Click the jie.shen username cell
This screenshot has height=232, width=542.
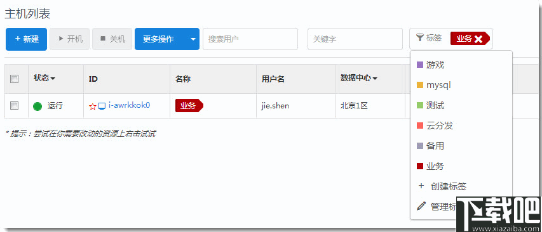(x=275, y=106)
